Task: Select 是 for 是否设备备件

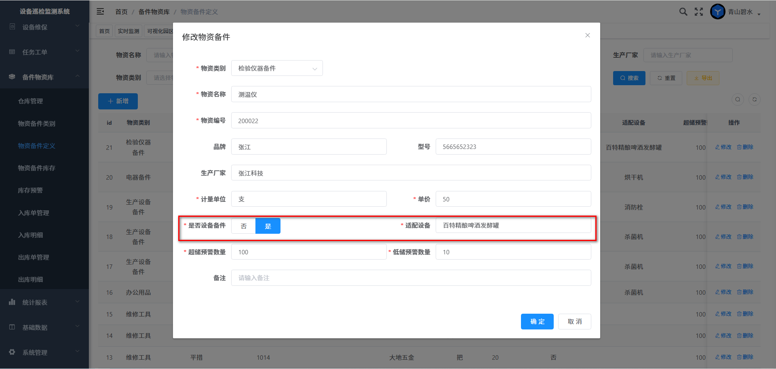Action: point(268,226)
